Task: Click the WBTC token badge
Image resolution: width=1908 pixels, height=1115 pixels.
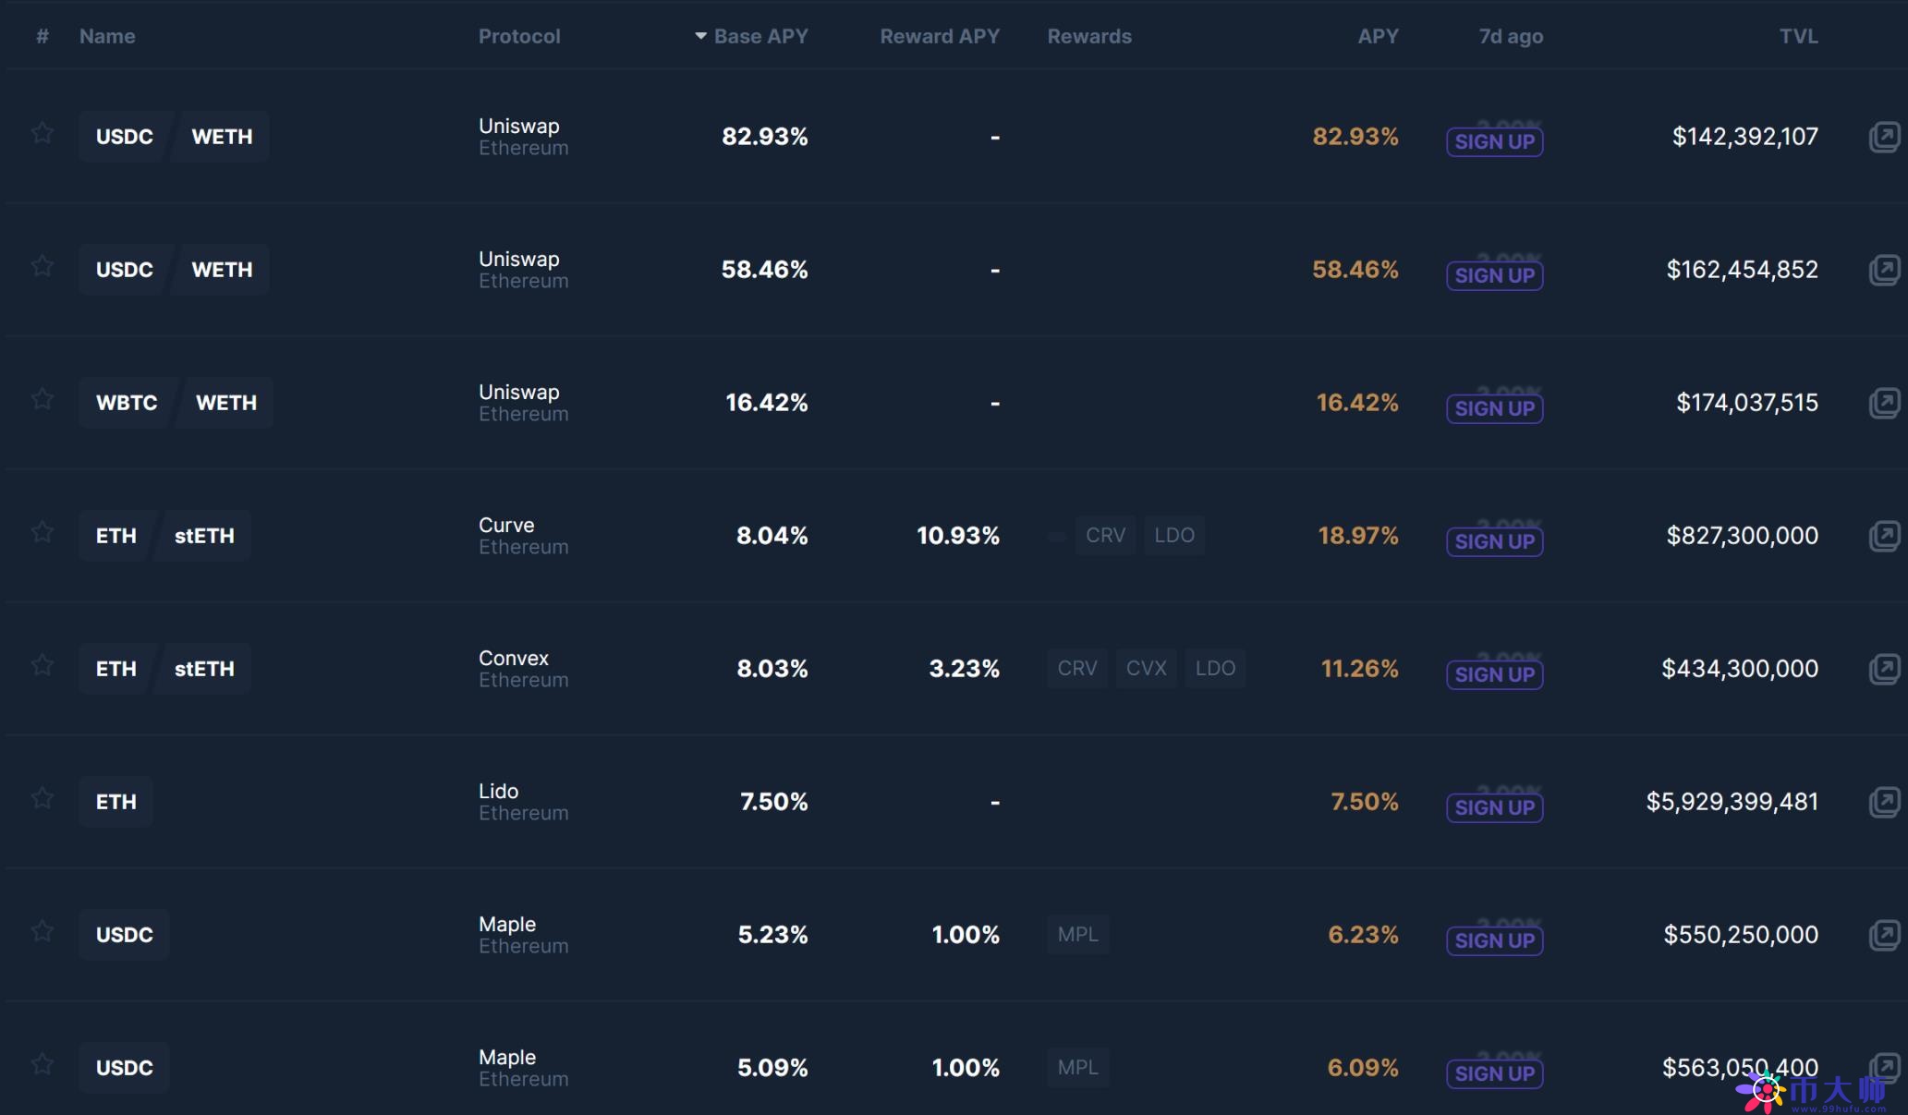Action: point(127,403)
